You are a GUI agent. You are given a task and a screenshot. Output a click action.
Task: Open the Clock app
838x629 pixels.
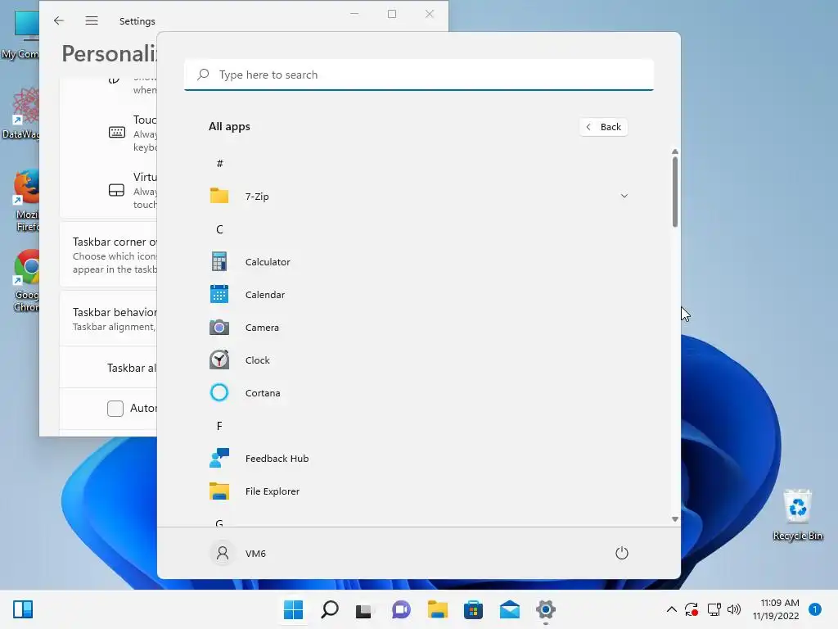click(418, 360)
